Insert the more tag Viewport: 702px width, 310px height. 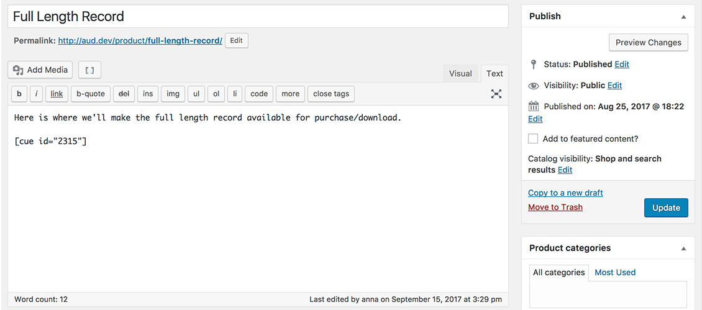[291, 94]
